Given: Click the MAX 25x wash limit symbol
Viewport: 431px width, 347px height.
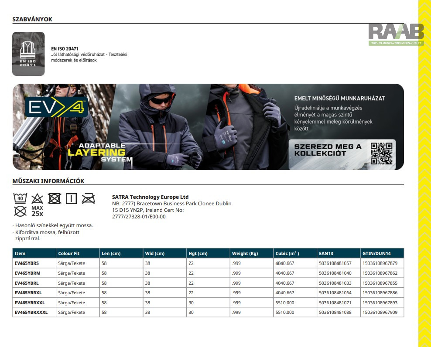Looking at the screenshot, I should pyautogui.click(x=37, y=211).
